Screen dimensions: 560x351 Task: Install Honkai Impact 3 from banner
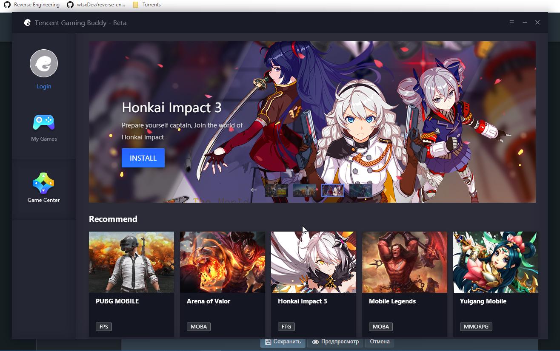pyautogui.click(x=143, y=158)
